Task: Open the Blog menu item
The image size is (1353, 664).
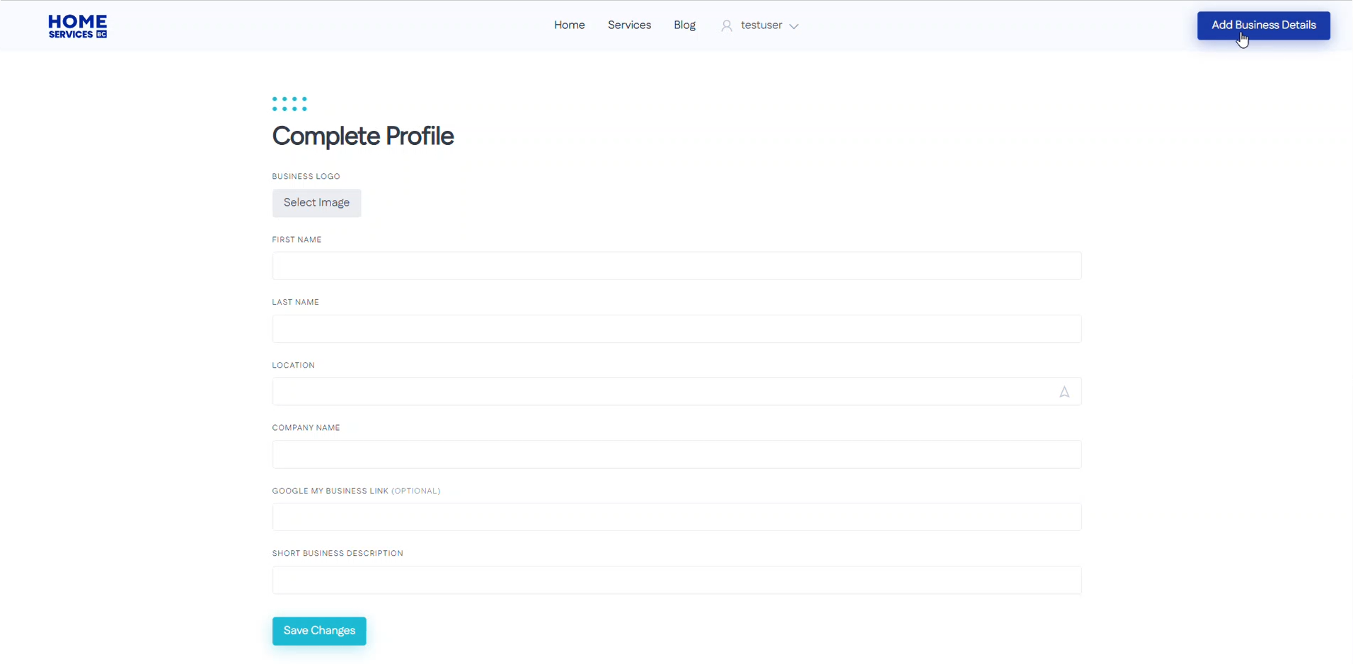Action: [x=684, y=25]
